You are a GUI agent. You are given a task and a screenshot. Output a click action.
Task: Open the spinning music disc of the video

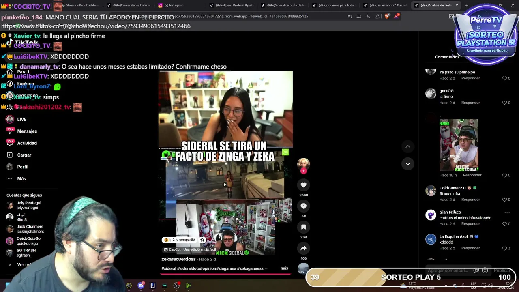click(303, 269)
